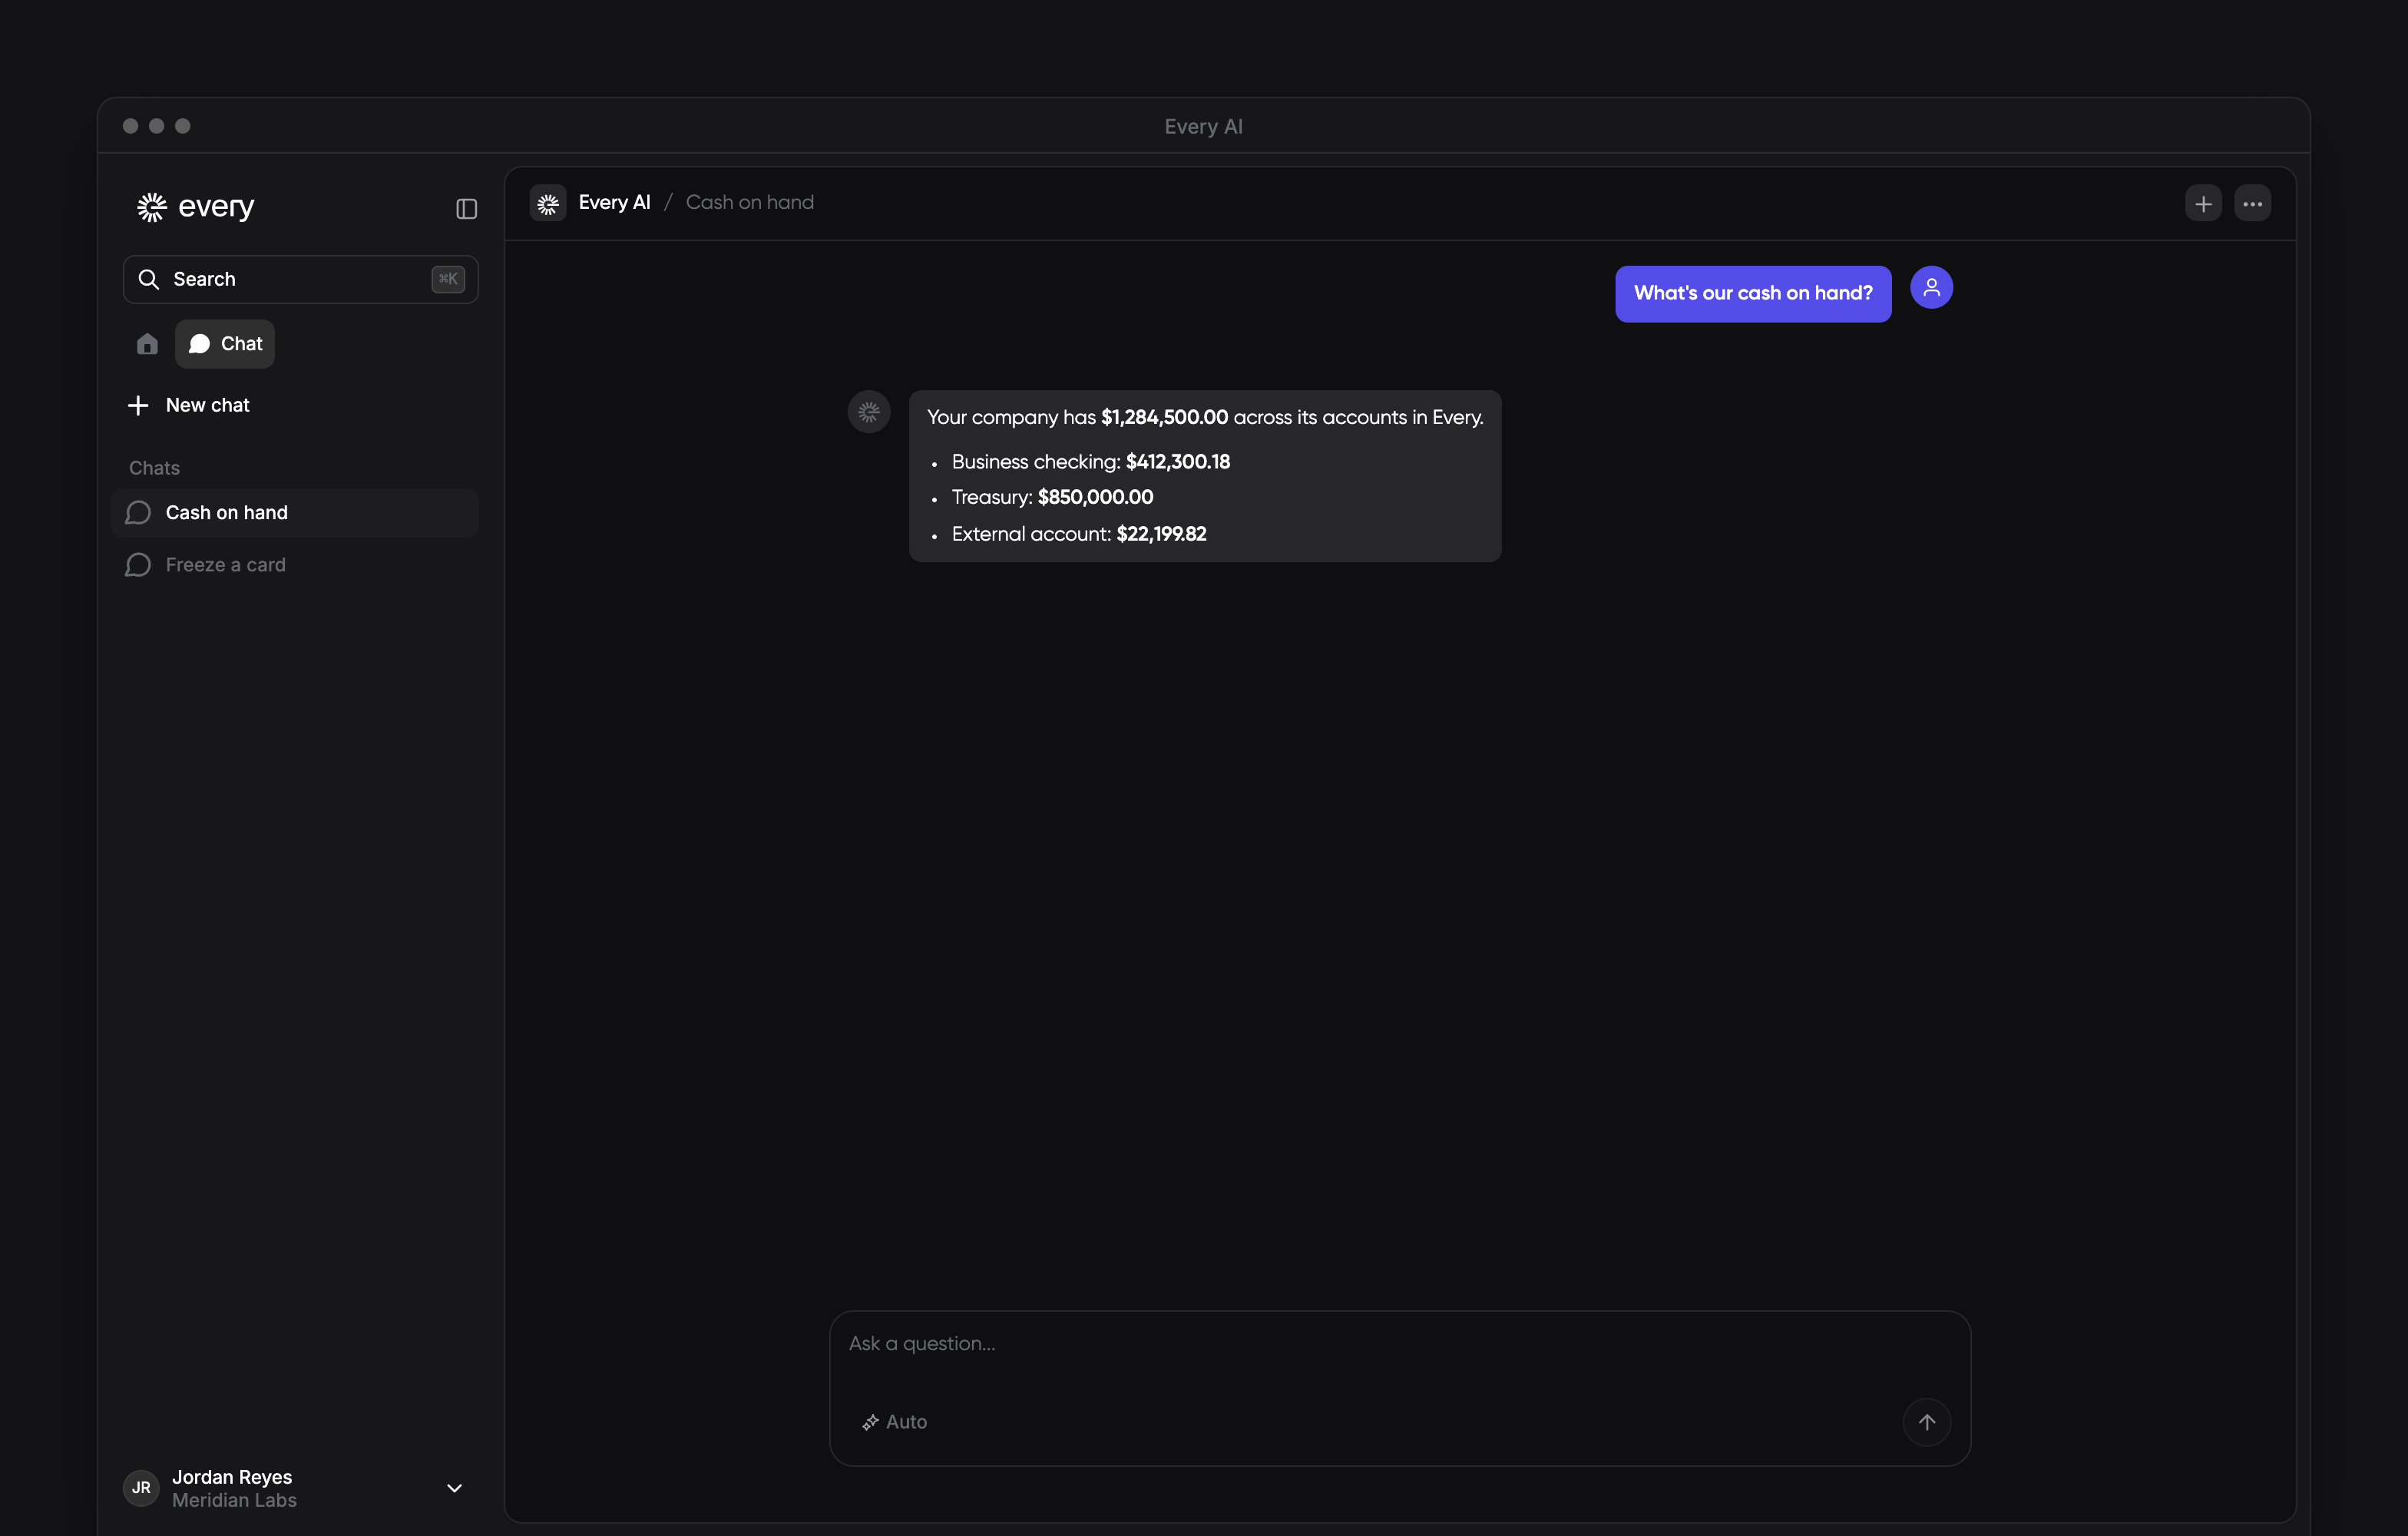Image resolution: width=2408 pixels, height=1536 pixels.
Task: Click Jordan Reyes account name
Action: tap(232, 1477)
